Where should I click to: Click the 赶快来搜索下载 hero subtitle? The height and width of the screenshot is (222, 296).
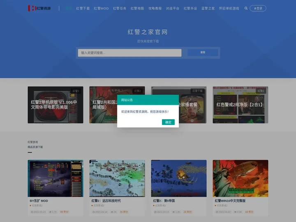148,41
